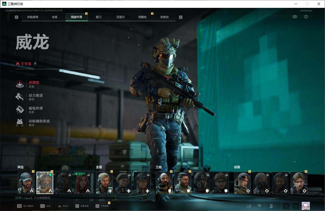Select the locked masked female recon operator
325x211 pixels.
[261, 183]
